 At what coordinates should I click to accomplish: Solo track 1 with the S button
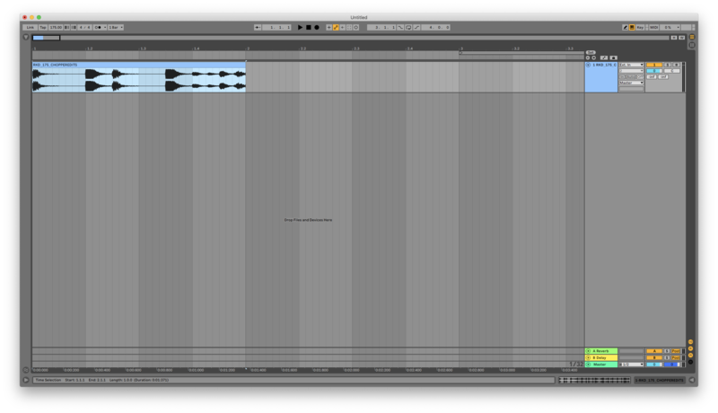[667, 65]
